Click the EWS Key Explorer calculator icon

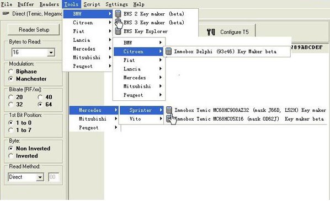click(x=118, y=31)
